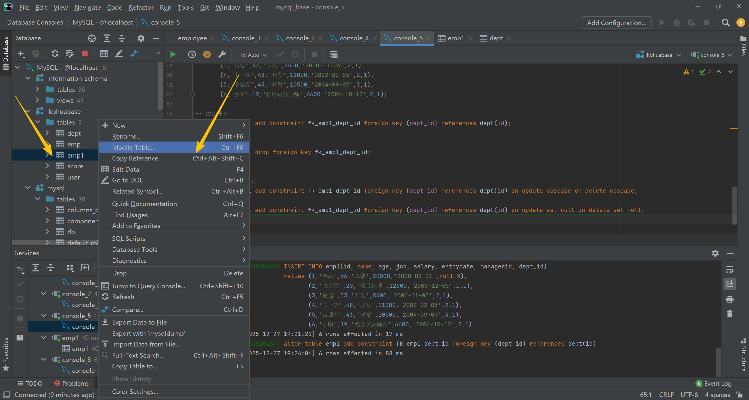This screenshot has width=749, height=400.
Task: Click the Refresh icon in Database toolbar
Action: tap(55, 54)
